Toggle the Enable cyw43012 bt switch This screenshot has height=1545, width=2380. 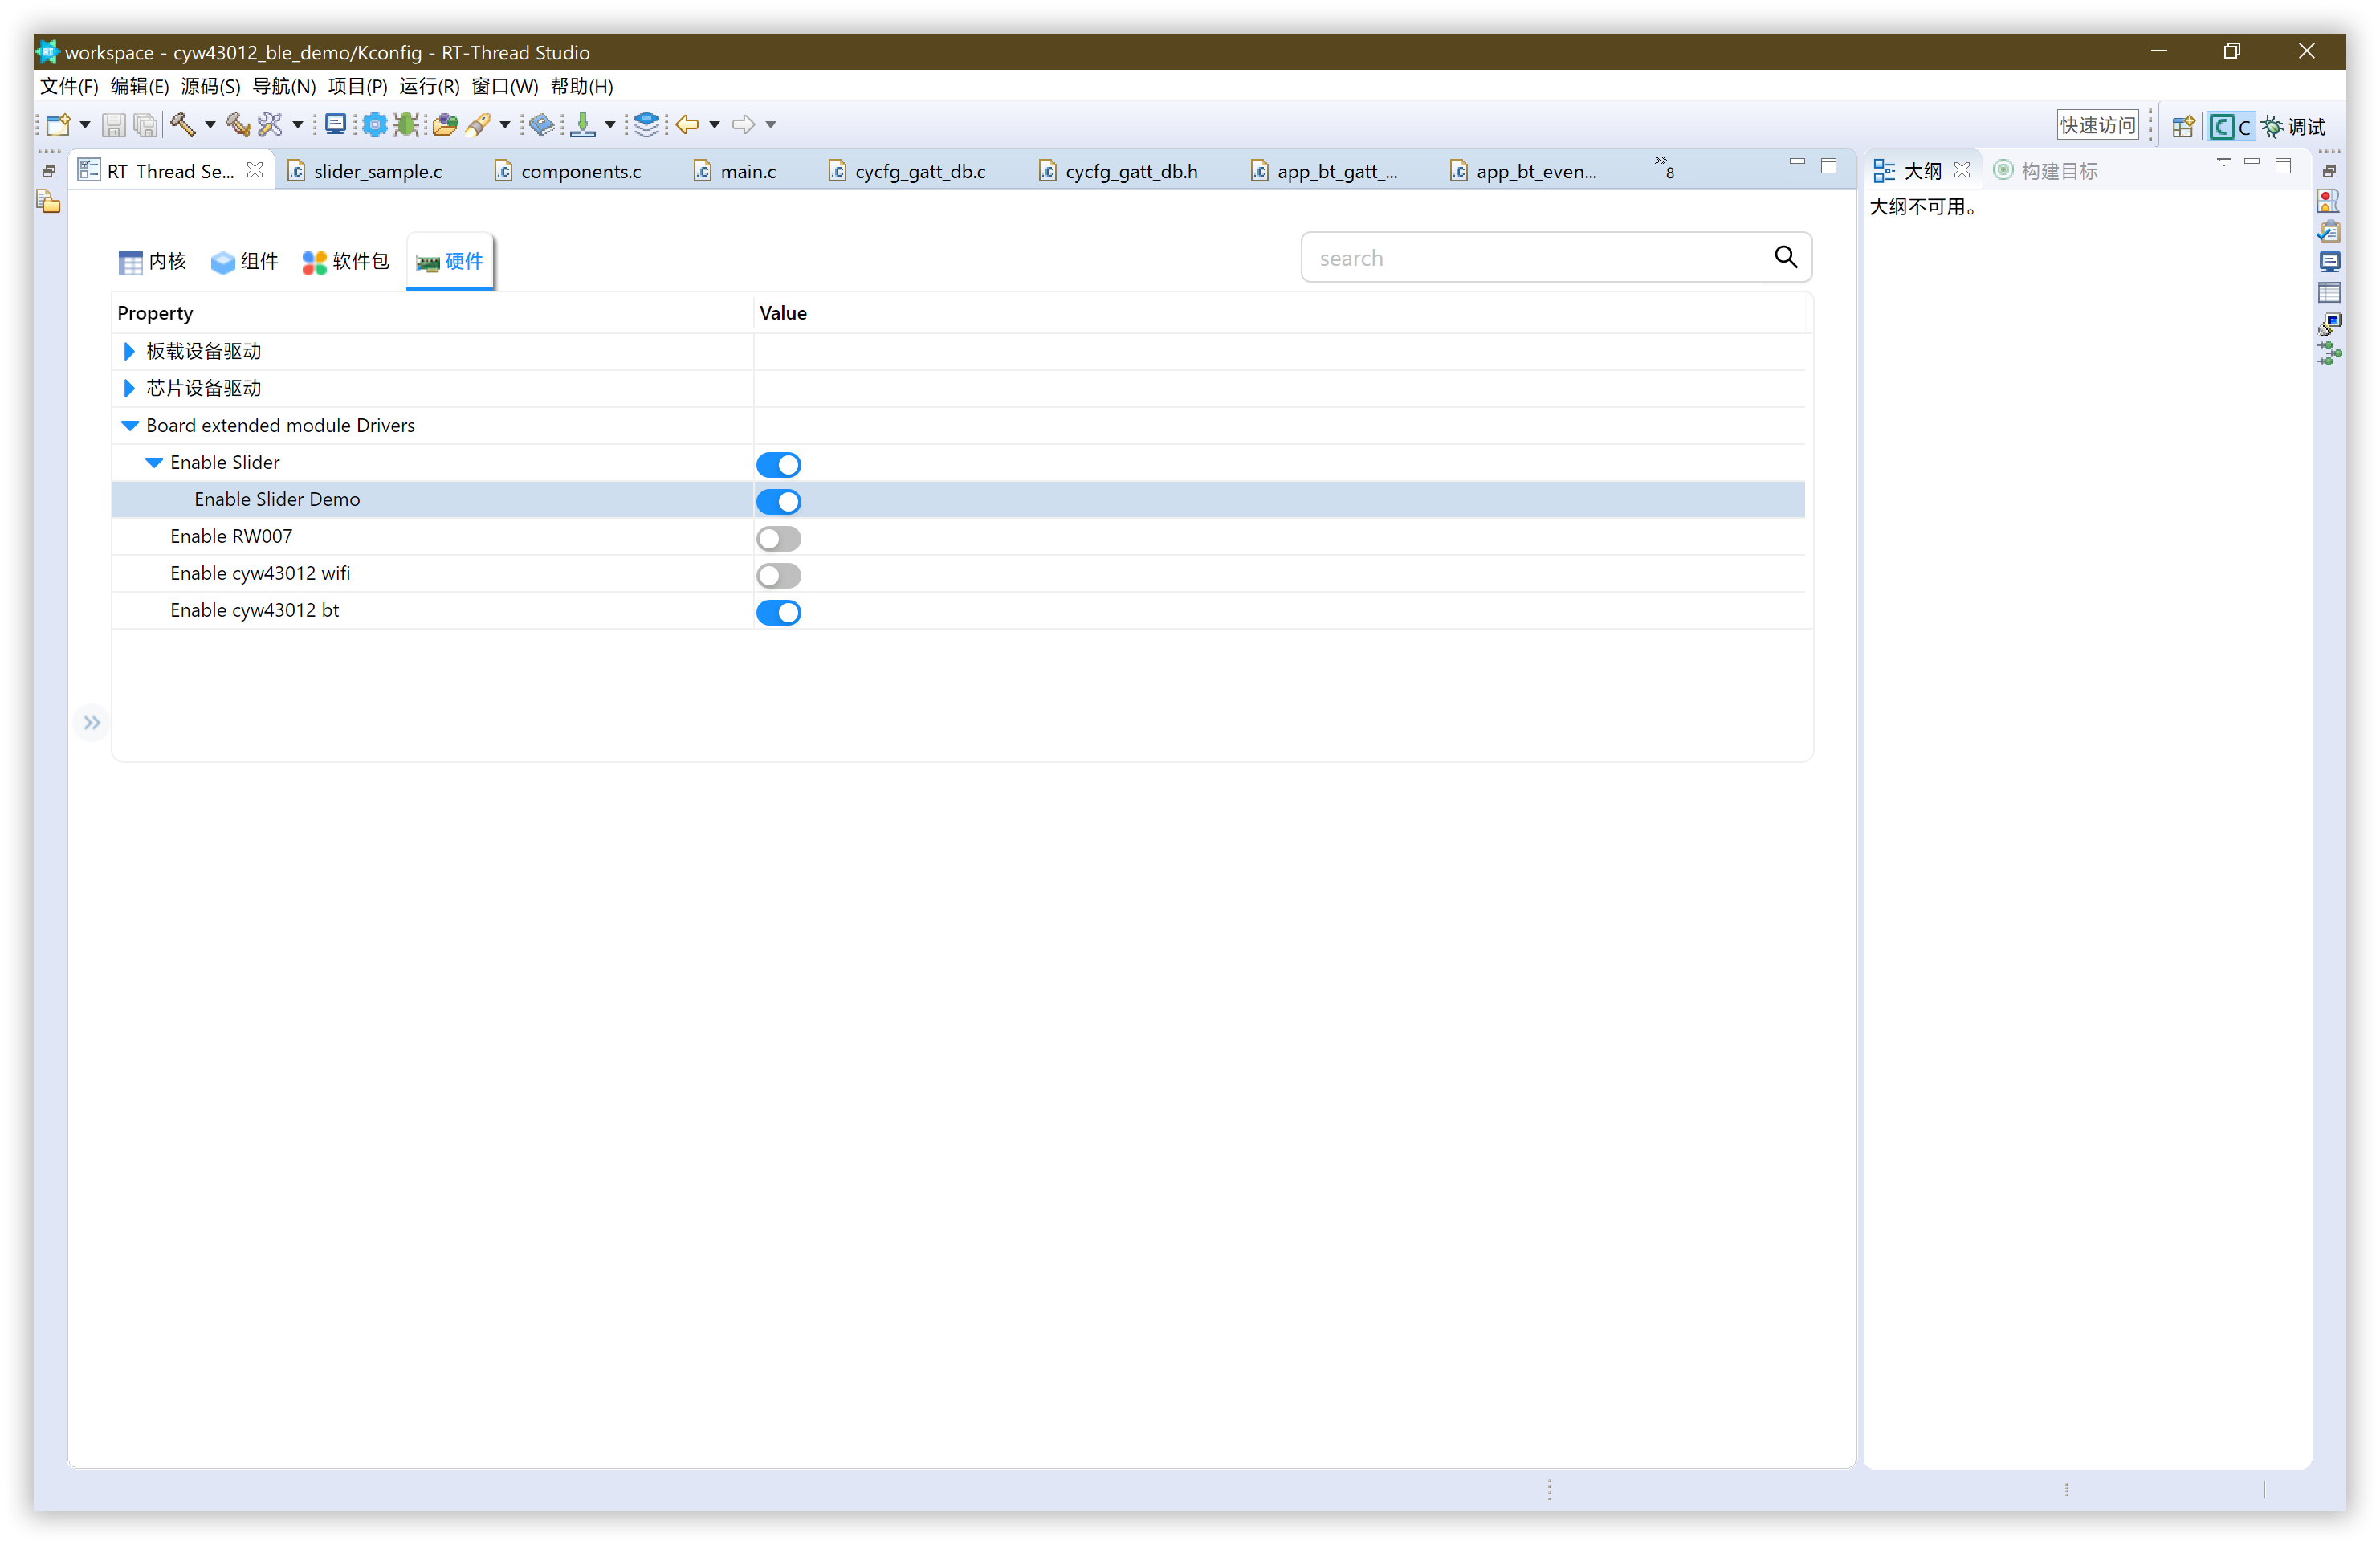tap(778, 612)
